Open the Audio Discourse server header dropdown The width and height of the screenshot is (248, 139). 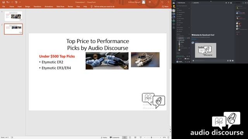tap(183, 3)
